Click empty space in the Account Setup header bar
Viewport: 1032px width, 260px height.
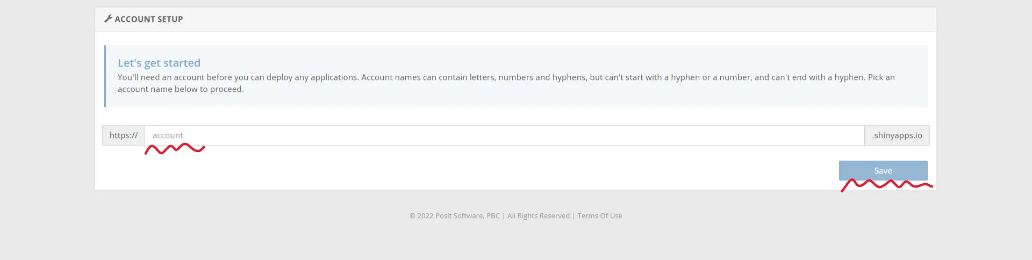tap(537, 19)
